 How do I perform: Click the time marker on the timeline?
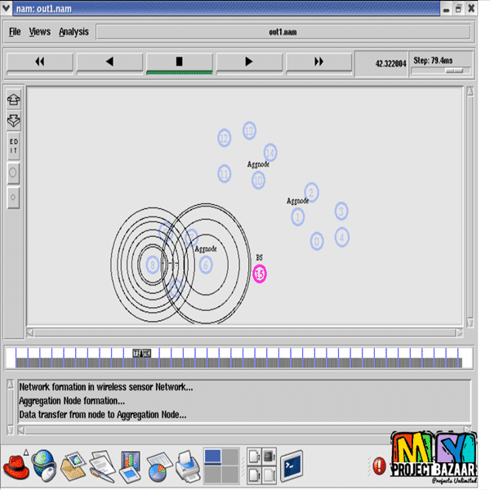[141, 353]
